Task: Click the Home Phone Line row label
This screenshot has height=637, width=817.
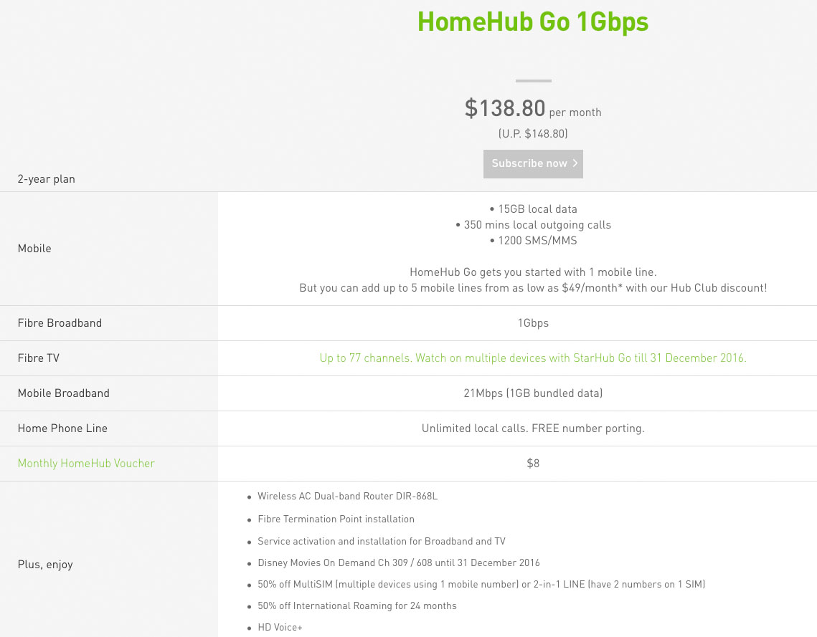Action: tap(62, 428)
